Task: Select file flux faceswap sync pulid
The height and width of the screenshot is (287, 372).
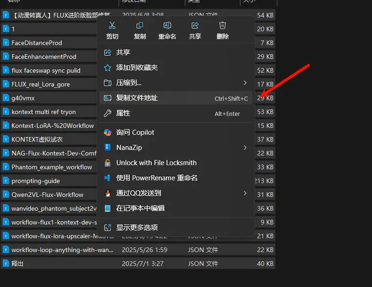Action: point(46,71)
